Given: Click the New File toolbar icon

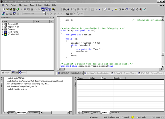Looking at the screenshot, I should [x=3, y=10].
